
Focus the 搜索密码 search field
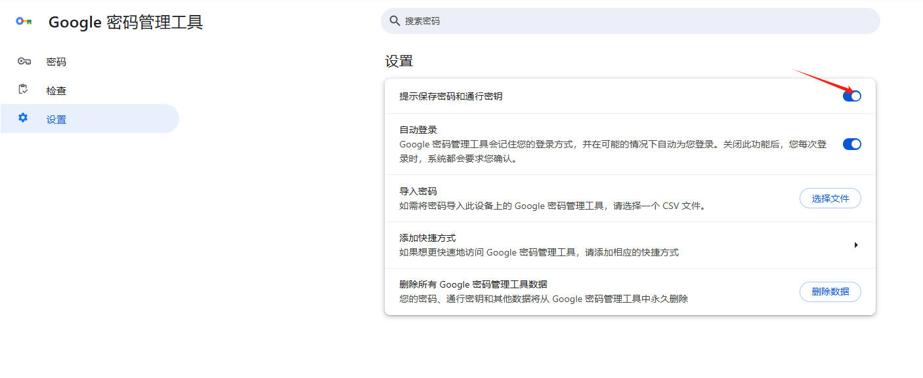630,21
